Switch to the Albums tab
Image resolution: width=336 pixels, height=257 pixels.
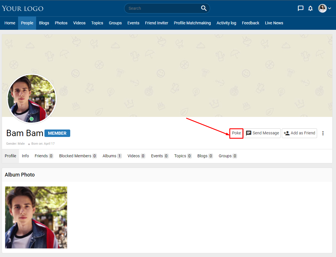(x=112, y=156)
